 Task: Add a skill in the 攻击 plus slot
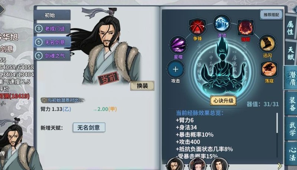[x=175, y=69]
